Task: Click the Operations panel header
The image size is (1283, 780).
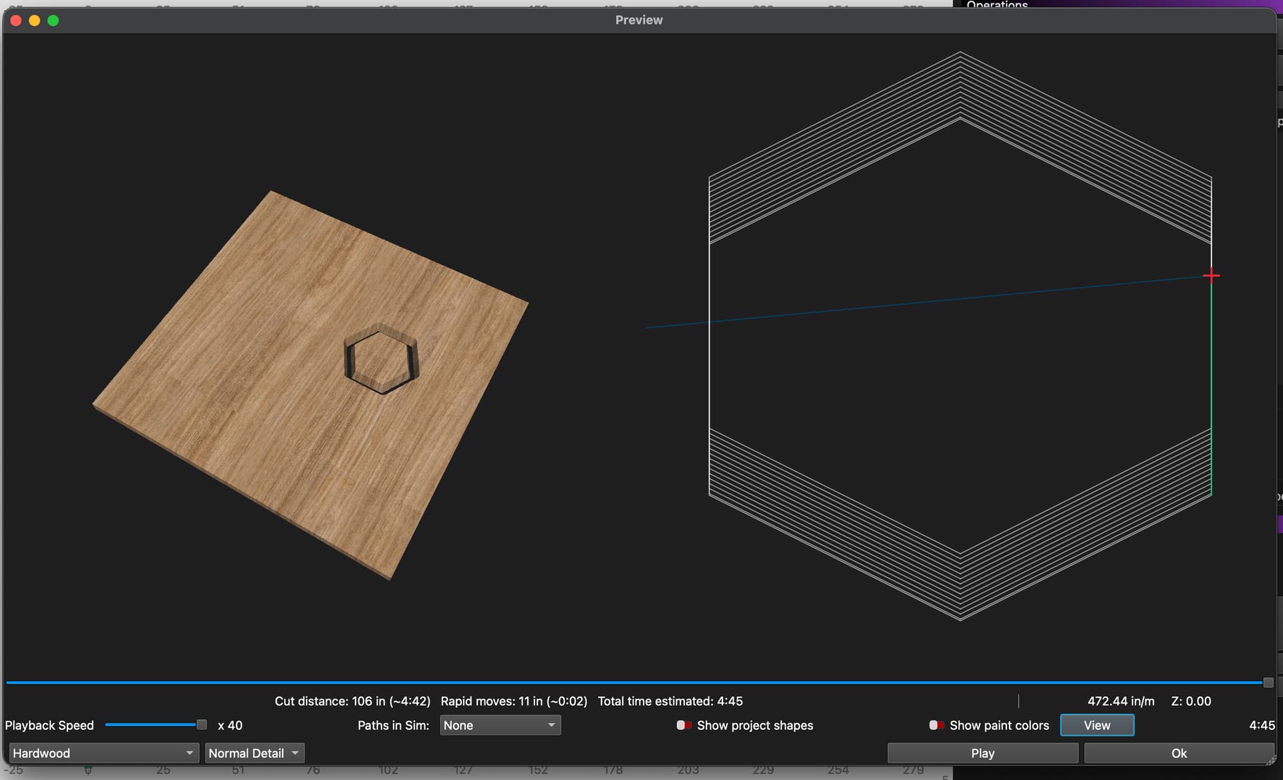Action: point(996,4)
